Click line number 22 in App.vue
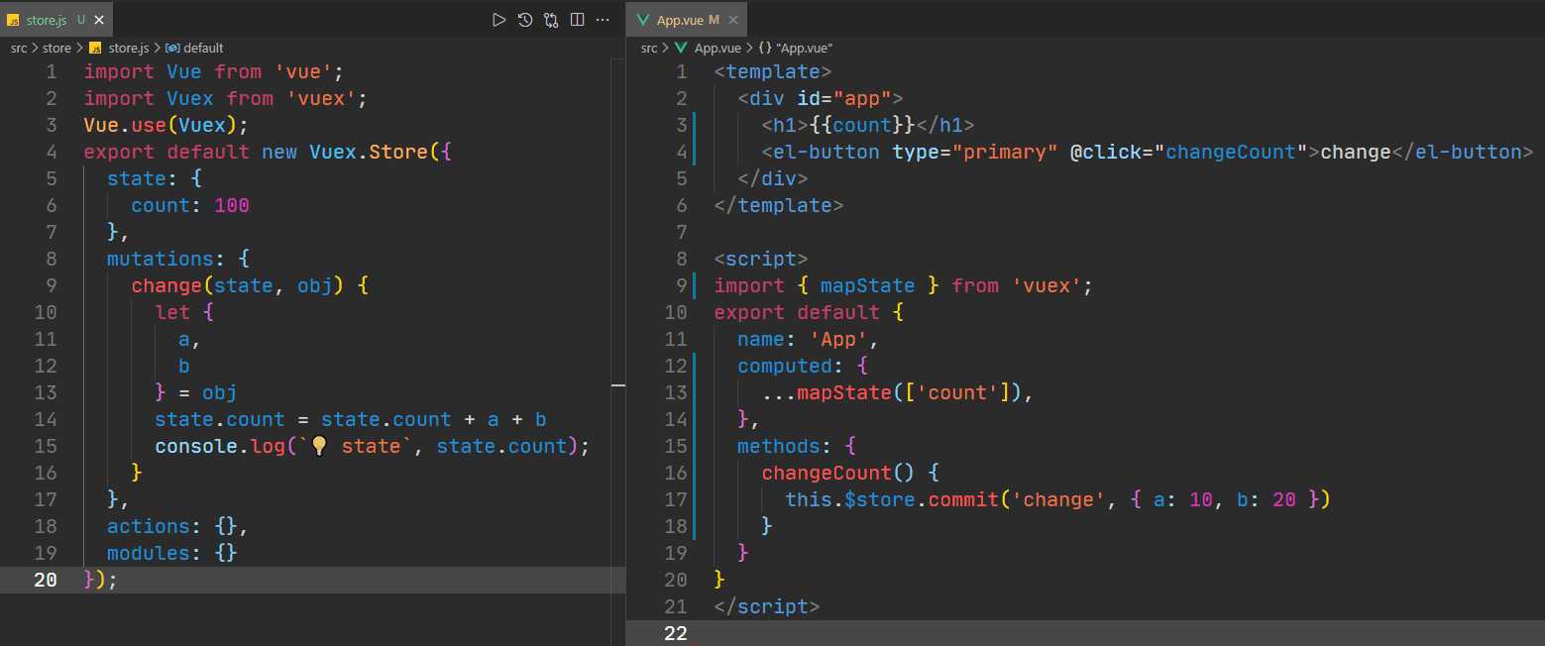The height and width of the screenshot is (646, 1545). coord(676,633)
